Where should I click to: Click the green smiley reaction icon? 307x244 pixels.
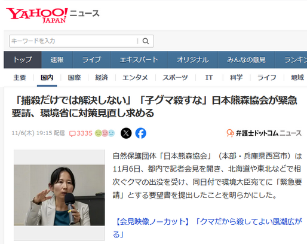pos(99,133)
